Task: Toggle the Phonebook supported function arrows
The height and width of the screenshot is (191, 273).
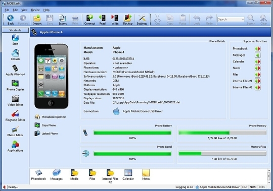Action: click(x=258, y=49)
